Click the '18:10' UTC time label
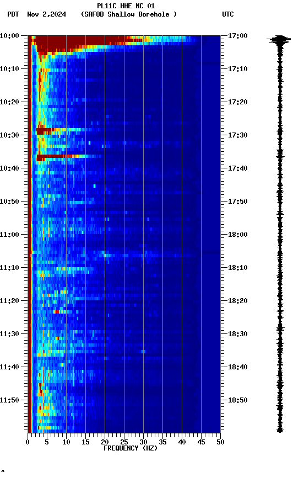The image size is (304, 477). [x=238, y=268]
